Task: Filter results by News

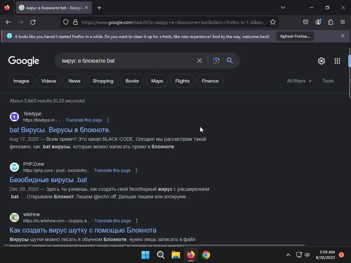Action: point(74,81)
